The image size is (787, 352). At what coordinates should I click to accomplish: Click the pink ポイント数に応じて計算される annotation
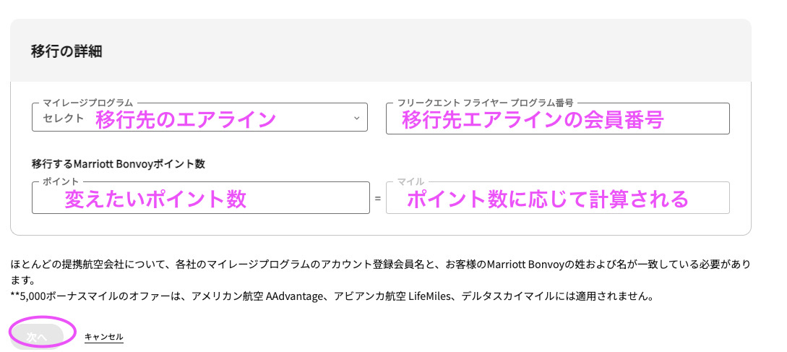[547, 199]
